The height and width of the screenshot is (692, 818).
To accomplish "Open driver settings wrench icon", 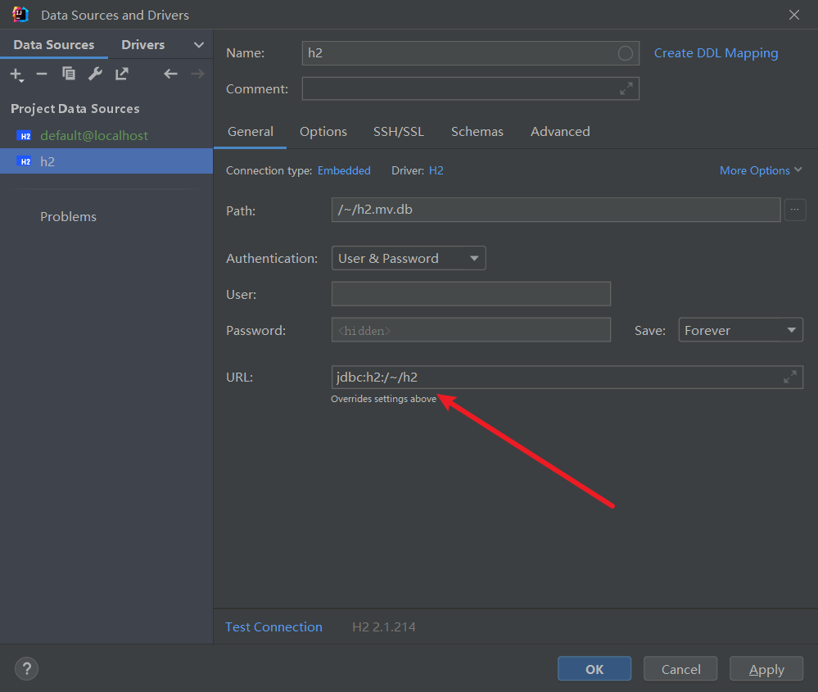I will pos(95,74).
